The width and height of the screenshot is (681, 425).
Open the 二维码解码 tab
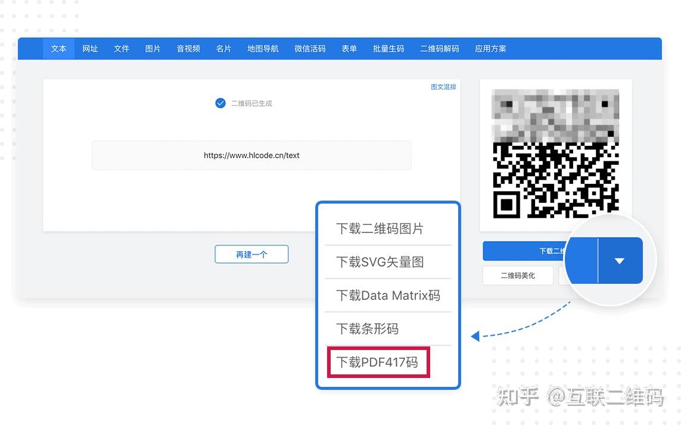point(439,49)
